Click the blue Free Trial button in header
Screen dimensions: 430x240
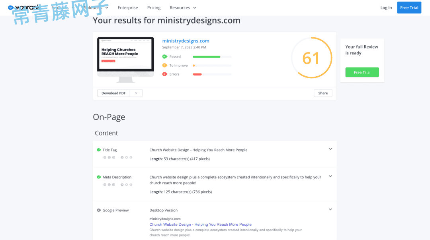click(409, 8)
